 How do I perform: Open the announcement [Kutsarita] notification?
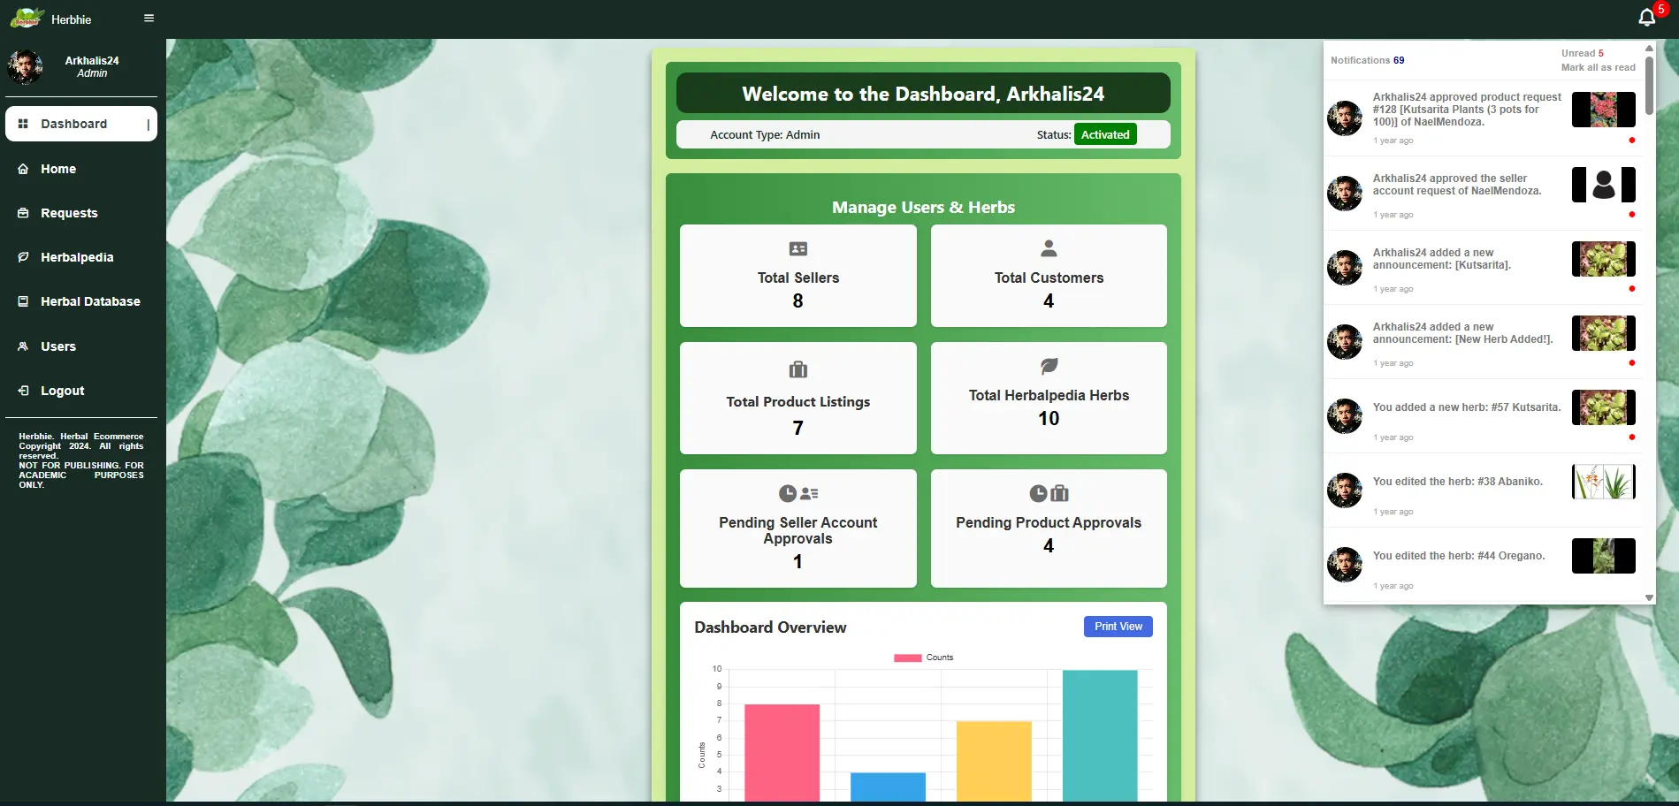click(x=1483, y=267)
